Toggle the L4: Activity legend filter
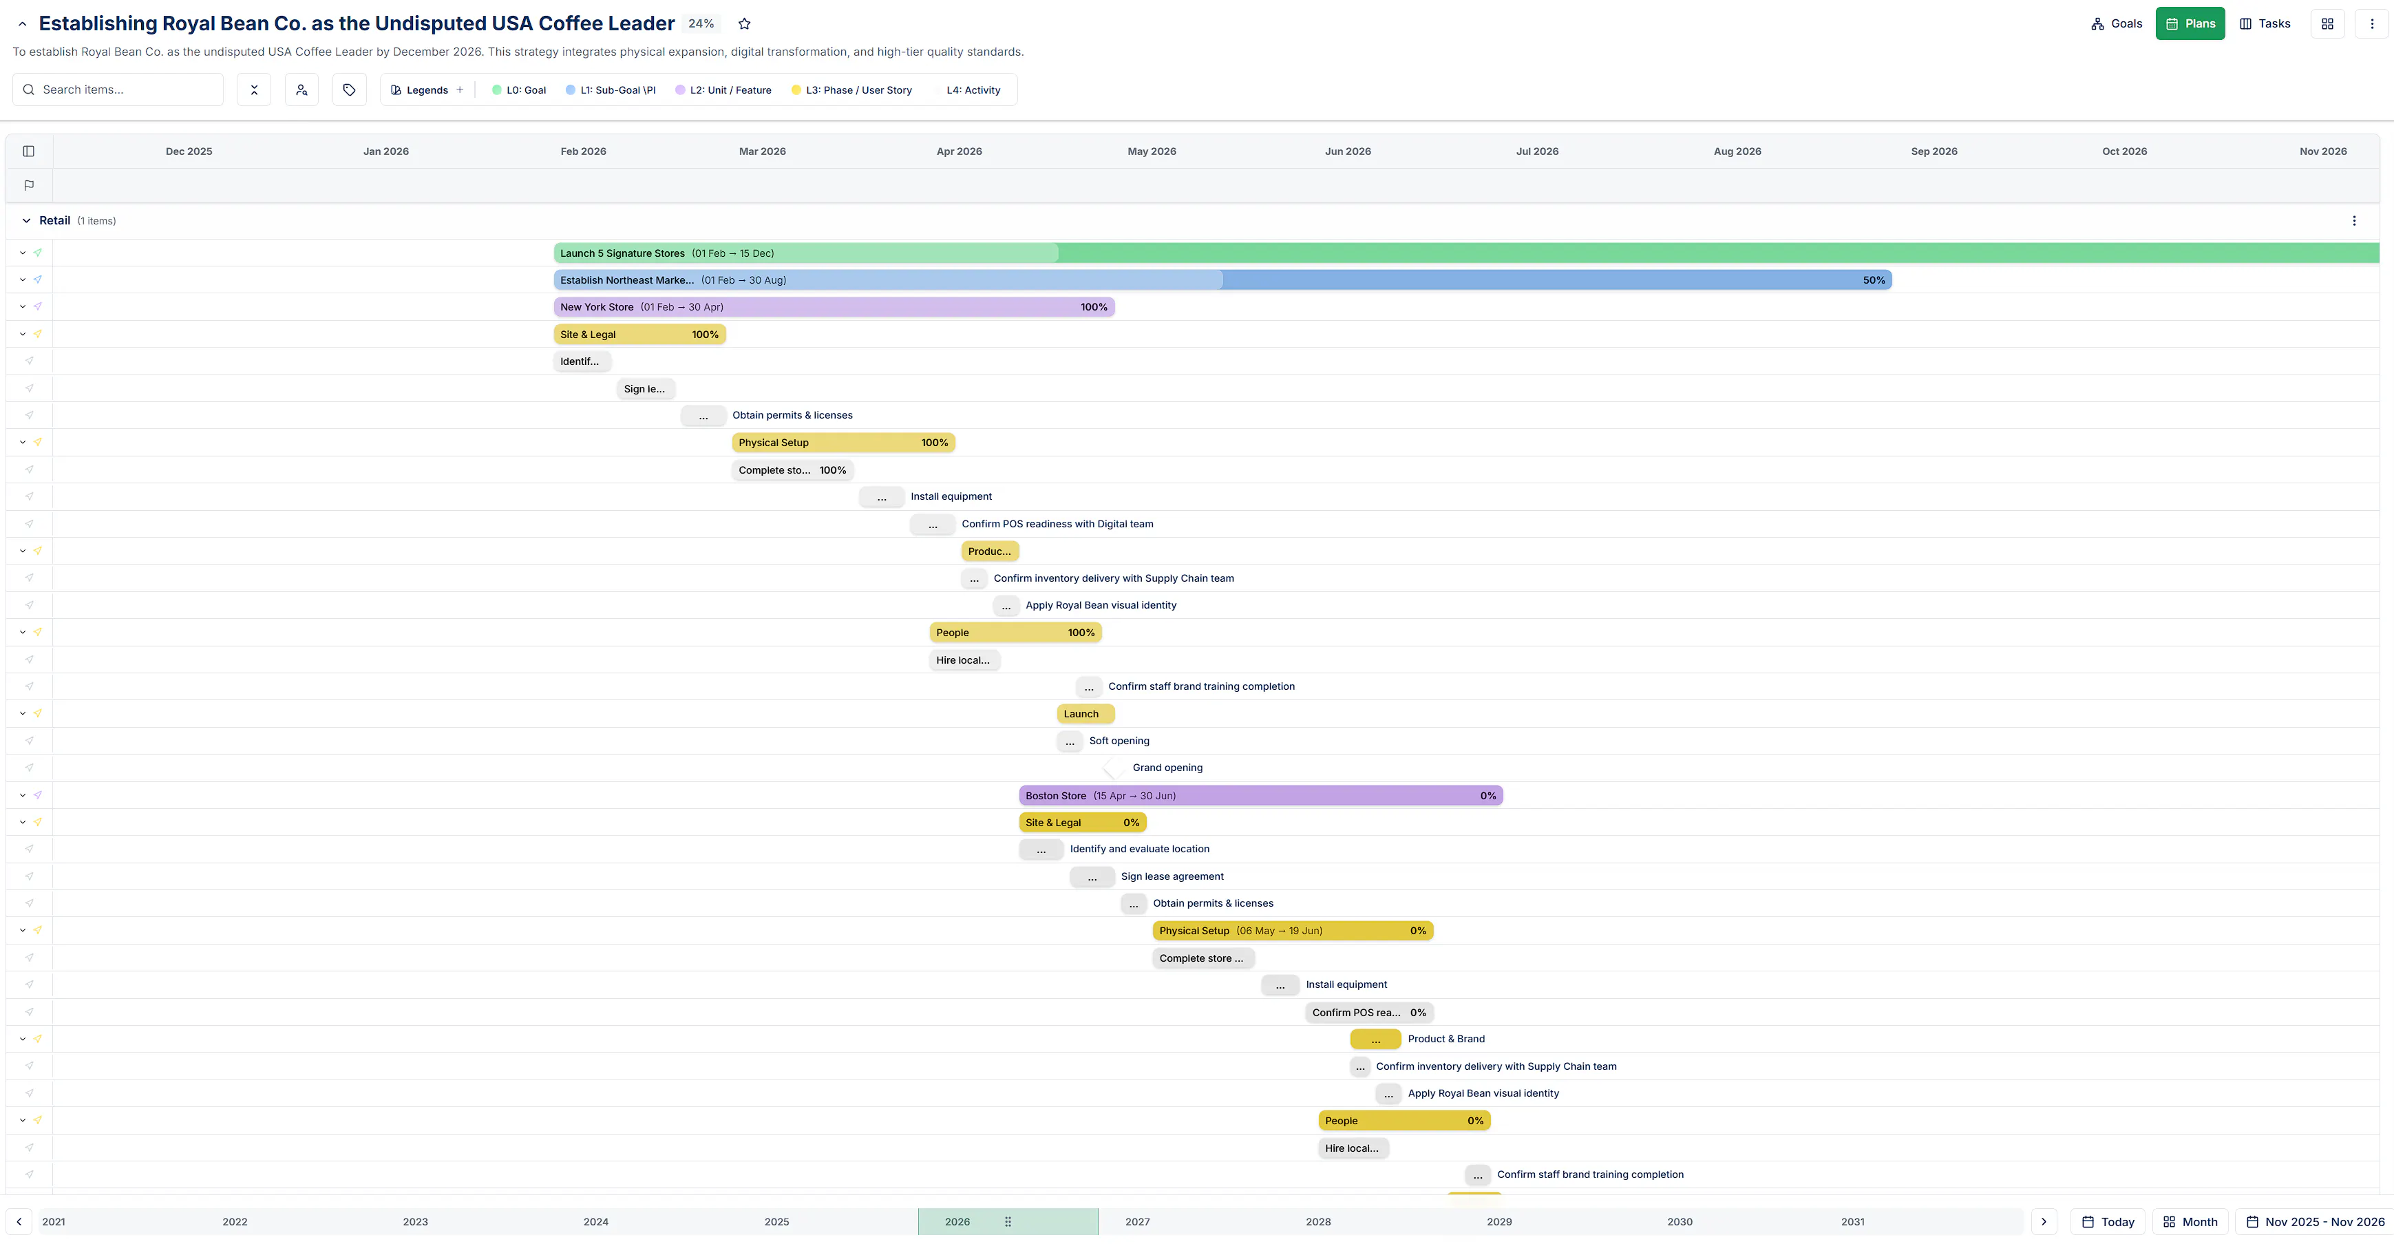Viewport: 2394px width, 1244px height. [973, 90]
